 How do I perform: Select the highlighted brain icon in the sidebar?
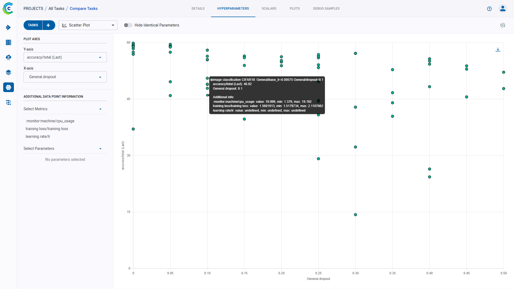pos(9,87)
